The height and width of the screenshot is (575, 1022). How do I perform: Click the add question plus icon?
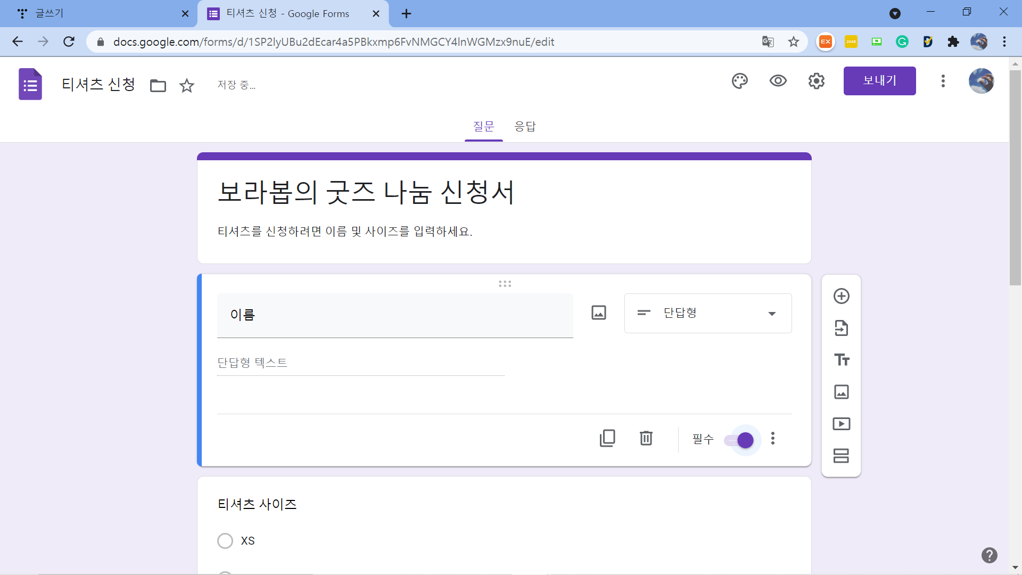pos(841,296)
